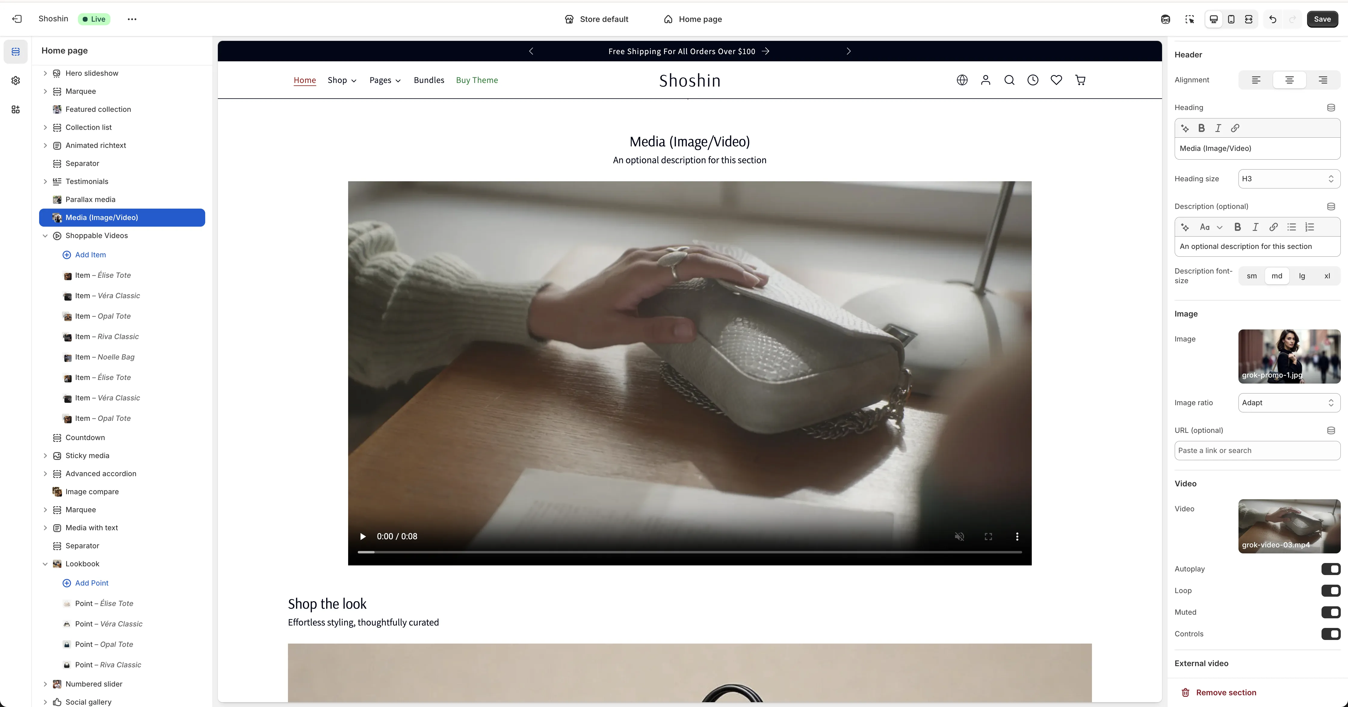Disable the Autoplay toggle

1331,569
